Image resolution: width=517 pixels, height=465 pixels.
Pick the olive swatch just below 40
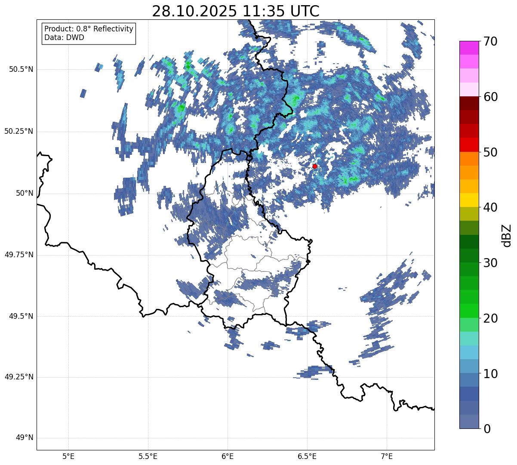pyautogui.click(x=469, y=214)
